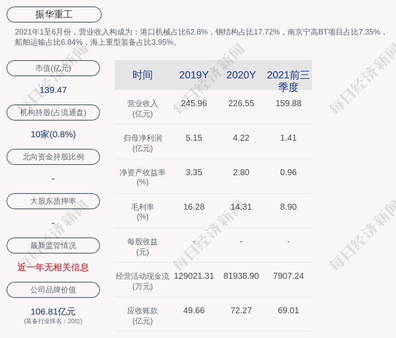Click the 2021前三季度 column header

[288, 81]
